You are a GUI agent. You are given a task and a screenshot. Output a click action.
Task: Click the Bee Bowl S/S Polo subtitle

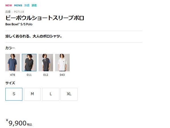click(19, 24)
